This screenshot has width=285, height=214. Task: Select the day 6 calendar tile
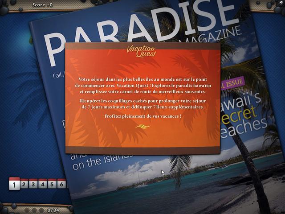point(61,184)
